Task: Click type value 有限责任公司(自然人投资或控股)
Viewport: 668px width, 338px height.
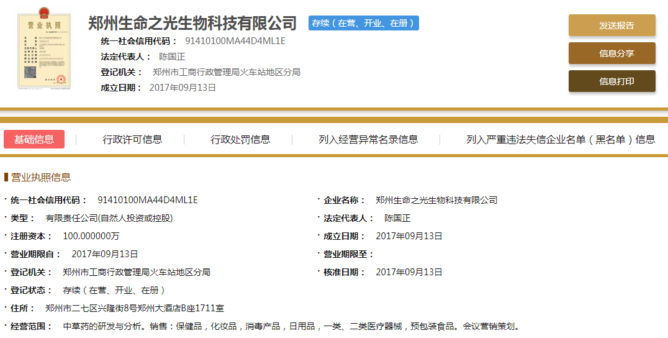Action: click(x=109, y=218)
